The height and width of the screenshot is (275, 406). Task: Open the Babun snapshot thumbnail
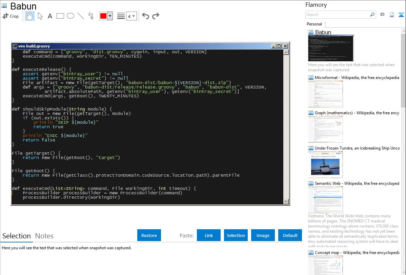[x=331, y=48]
